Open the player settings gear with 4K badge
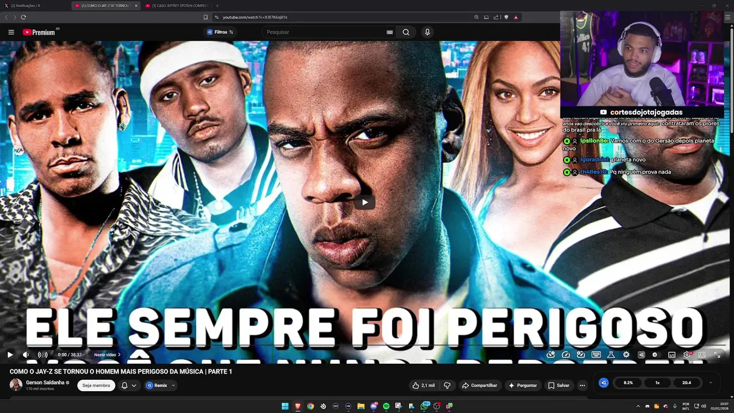The height and width of the screenshot is (413, 734). tap(687, 354)
